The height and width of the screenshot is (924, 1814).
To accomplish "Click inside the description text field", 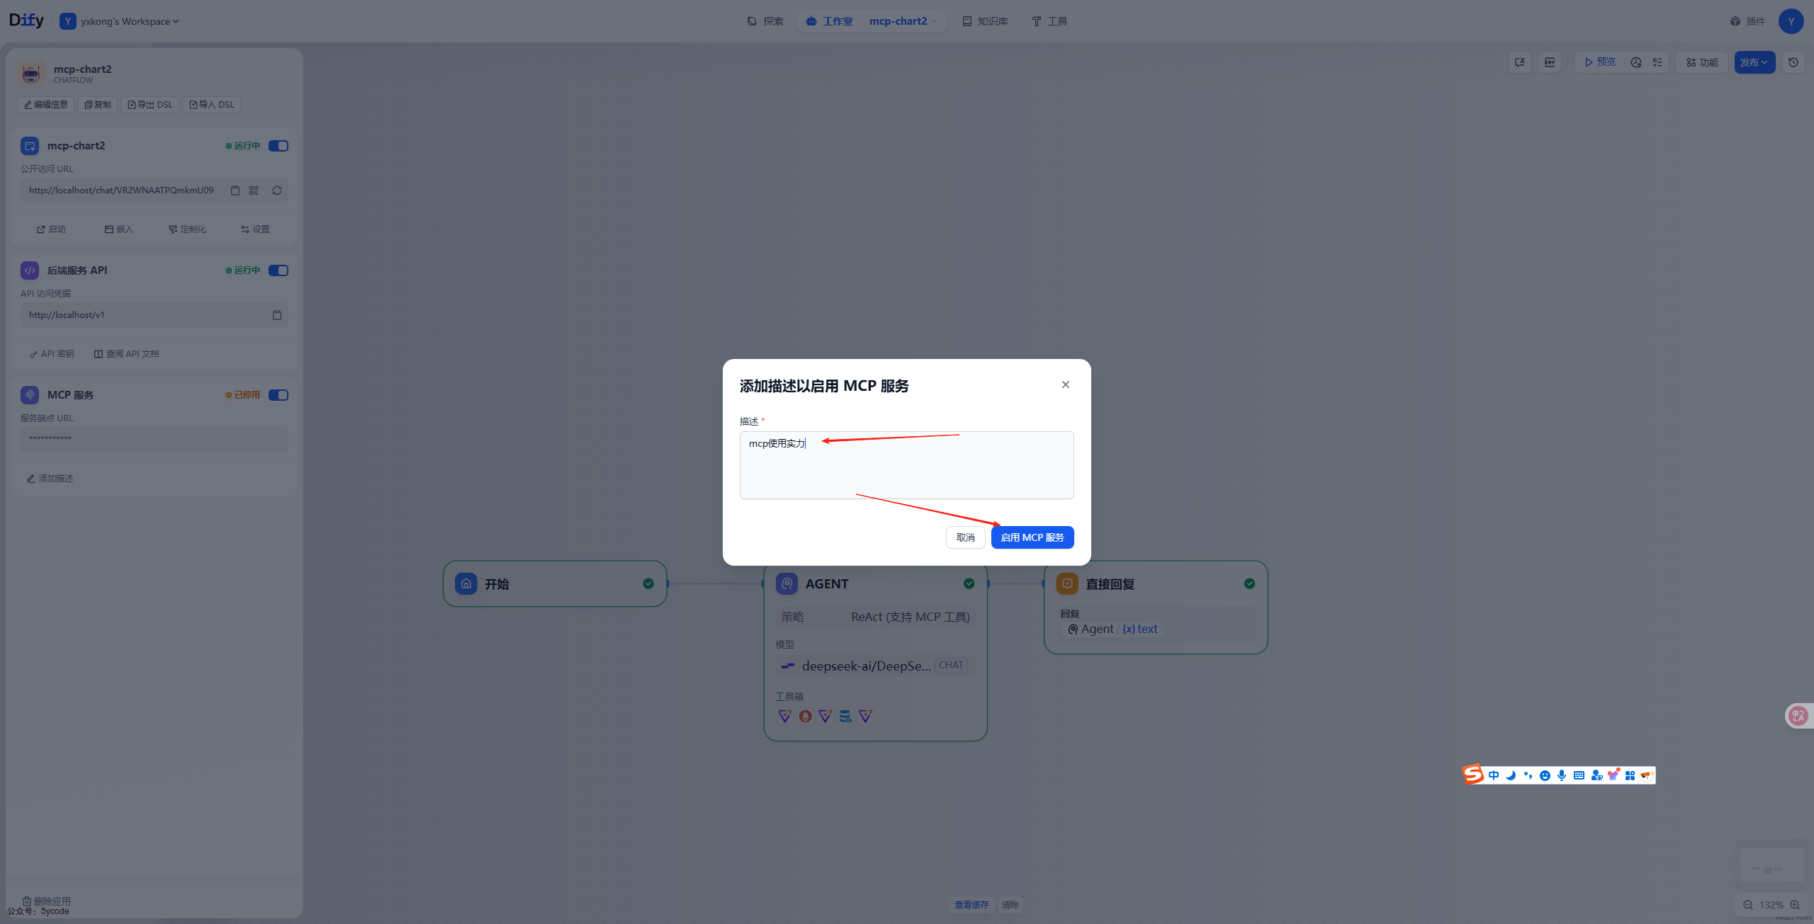I will (x=906, y=464).
